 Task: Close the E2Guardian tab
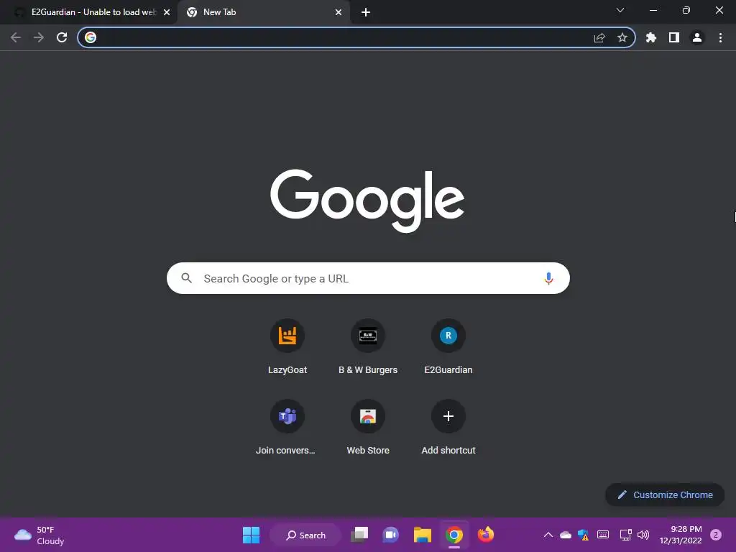point(167,12)
